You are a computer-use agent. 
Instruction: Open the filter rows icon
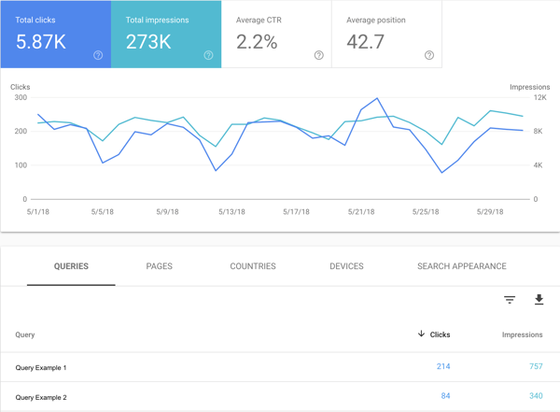pos(510,300)
